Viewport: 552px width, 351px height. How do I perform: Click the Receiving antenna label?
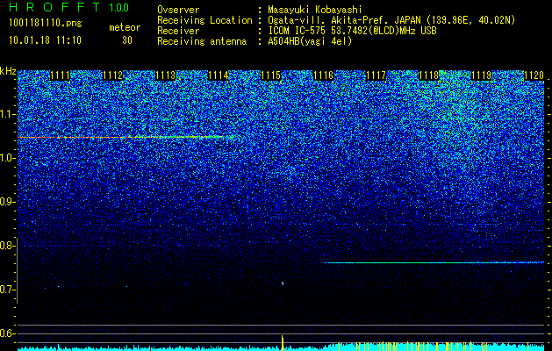pyautogui.click(x=202, y=41)
